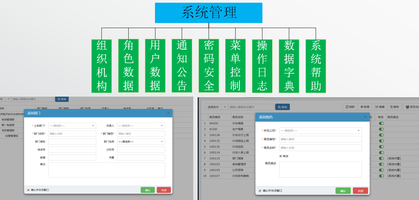Click the 刷新 refresh toolbar button
Image resolution: width=419 pixels, height=200 pixels.
point(350,107)
